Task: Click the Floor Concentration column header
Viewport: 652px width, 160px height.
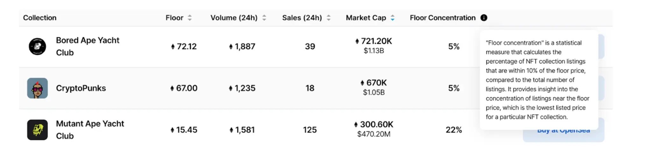Action: click(x=443, y=18)
